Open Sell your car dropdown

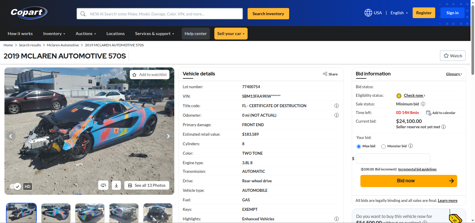click(x=231, y=34)
